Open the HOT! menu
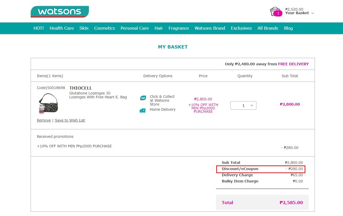 point(38,28)
